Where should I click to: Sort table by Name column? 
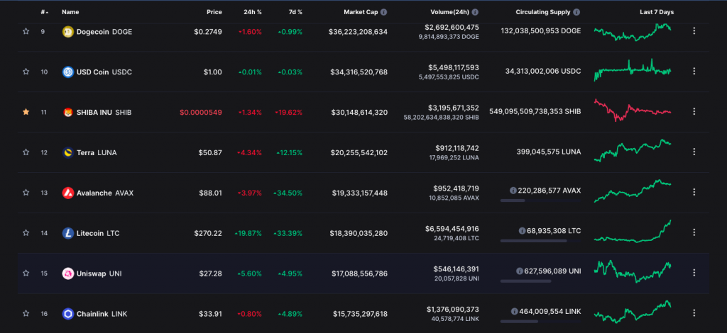point(70,12)
